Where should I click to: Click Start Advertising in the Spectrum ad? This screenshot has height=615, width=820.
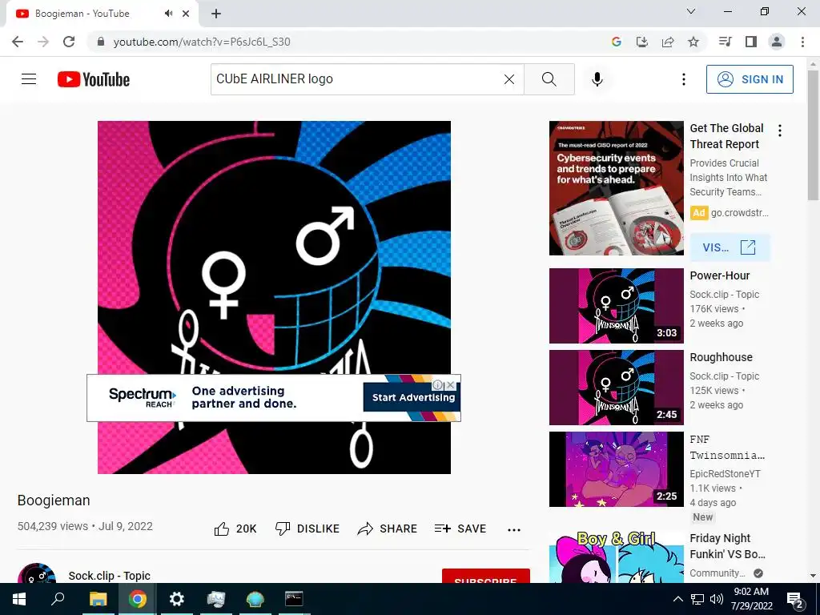tap(413, 397)
